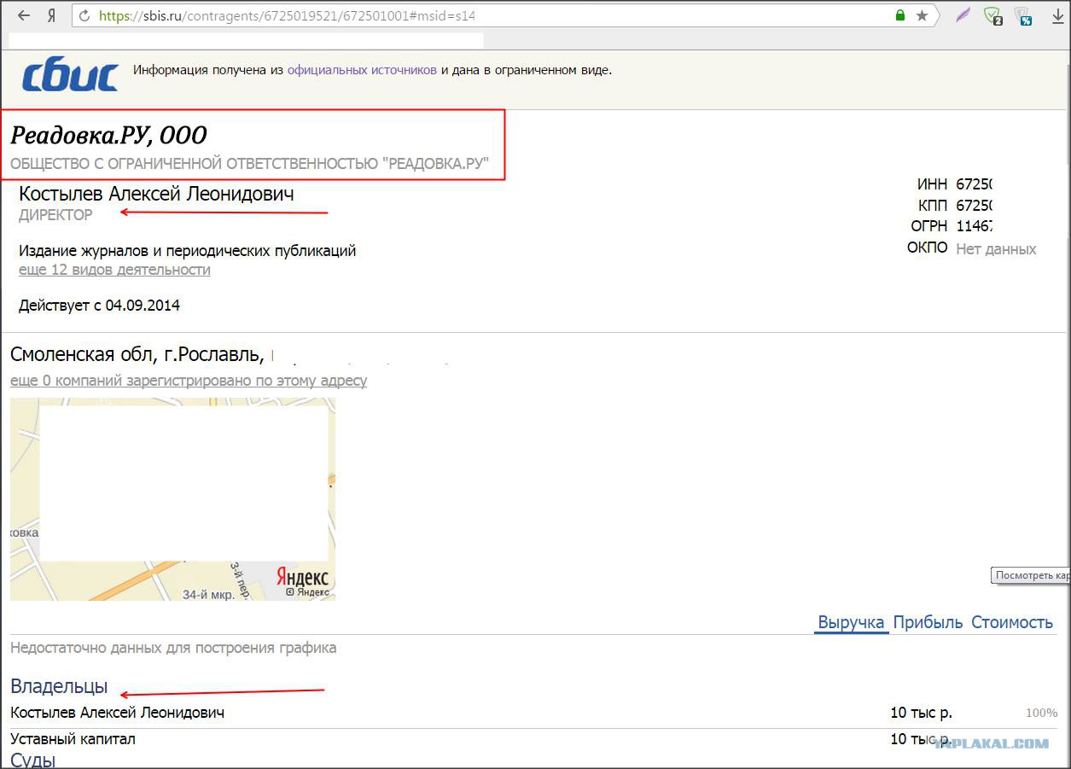Open 'еще 0 компаний зарегистрировано по этому адресу'
Viewport: 1071px width, 769px height.
click(x=189, y=381)
